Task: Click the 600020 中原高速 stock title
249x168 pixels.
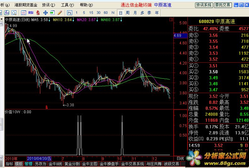Action: pos(217,21)
